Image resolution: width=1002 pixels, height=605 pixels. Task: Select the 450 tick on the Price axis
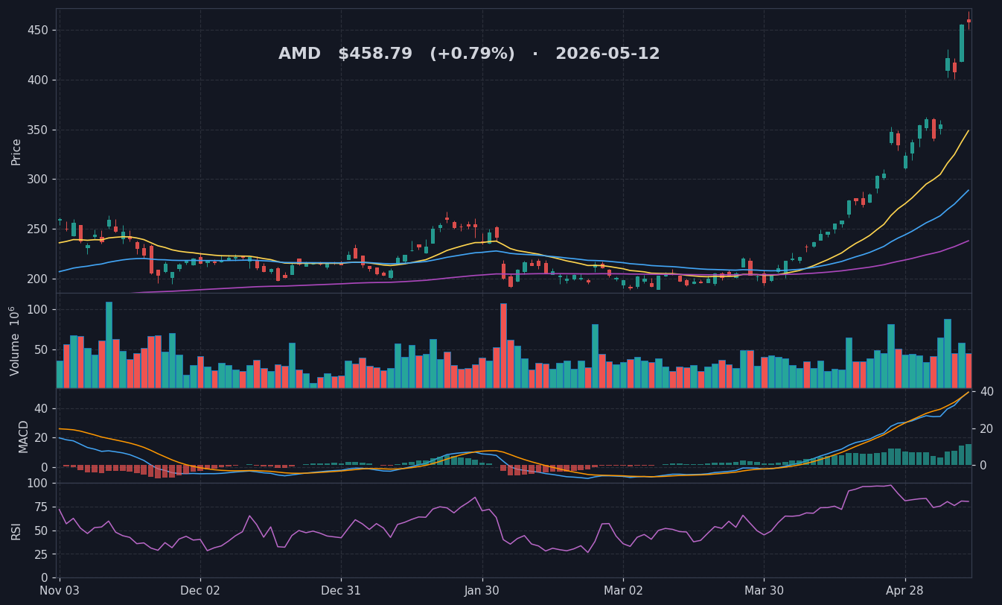[39, 31]
